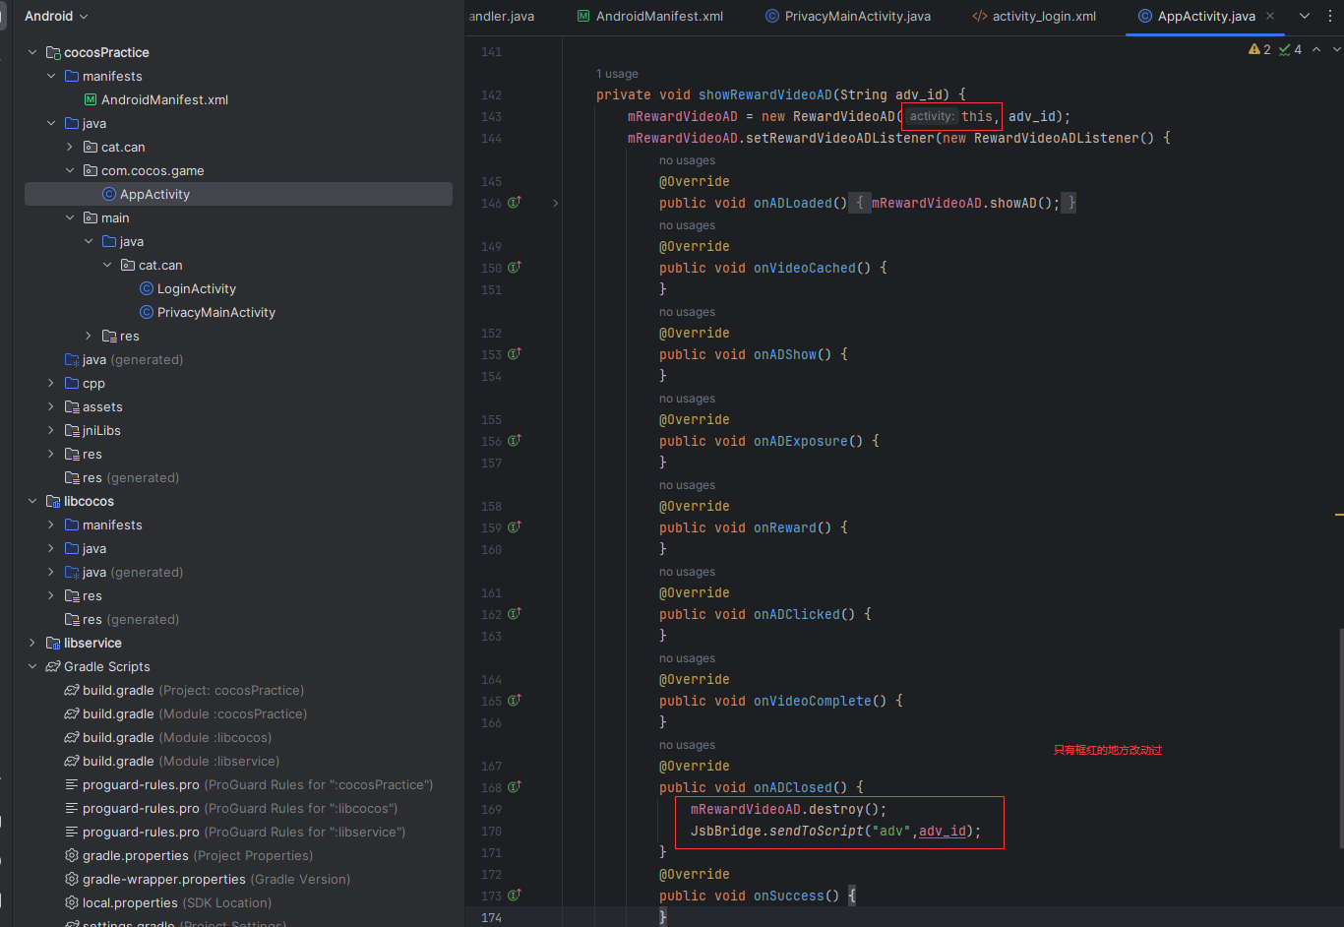Collapse the cocosPractice module node
1344x927 pixels.
tap(32, 52)
